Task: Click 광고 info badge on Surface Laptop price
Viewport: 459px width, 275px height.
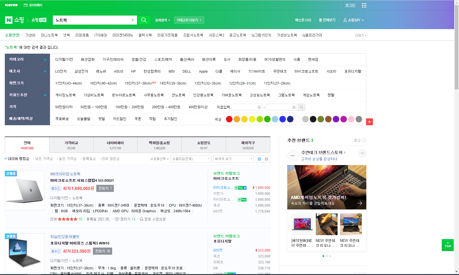Action: click(56, 189)
